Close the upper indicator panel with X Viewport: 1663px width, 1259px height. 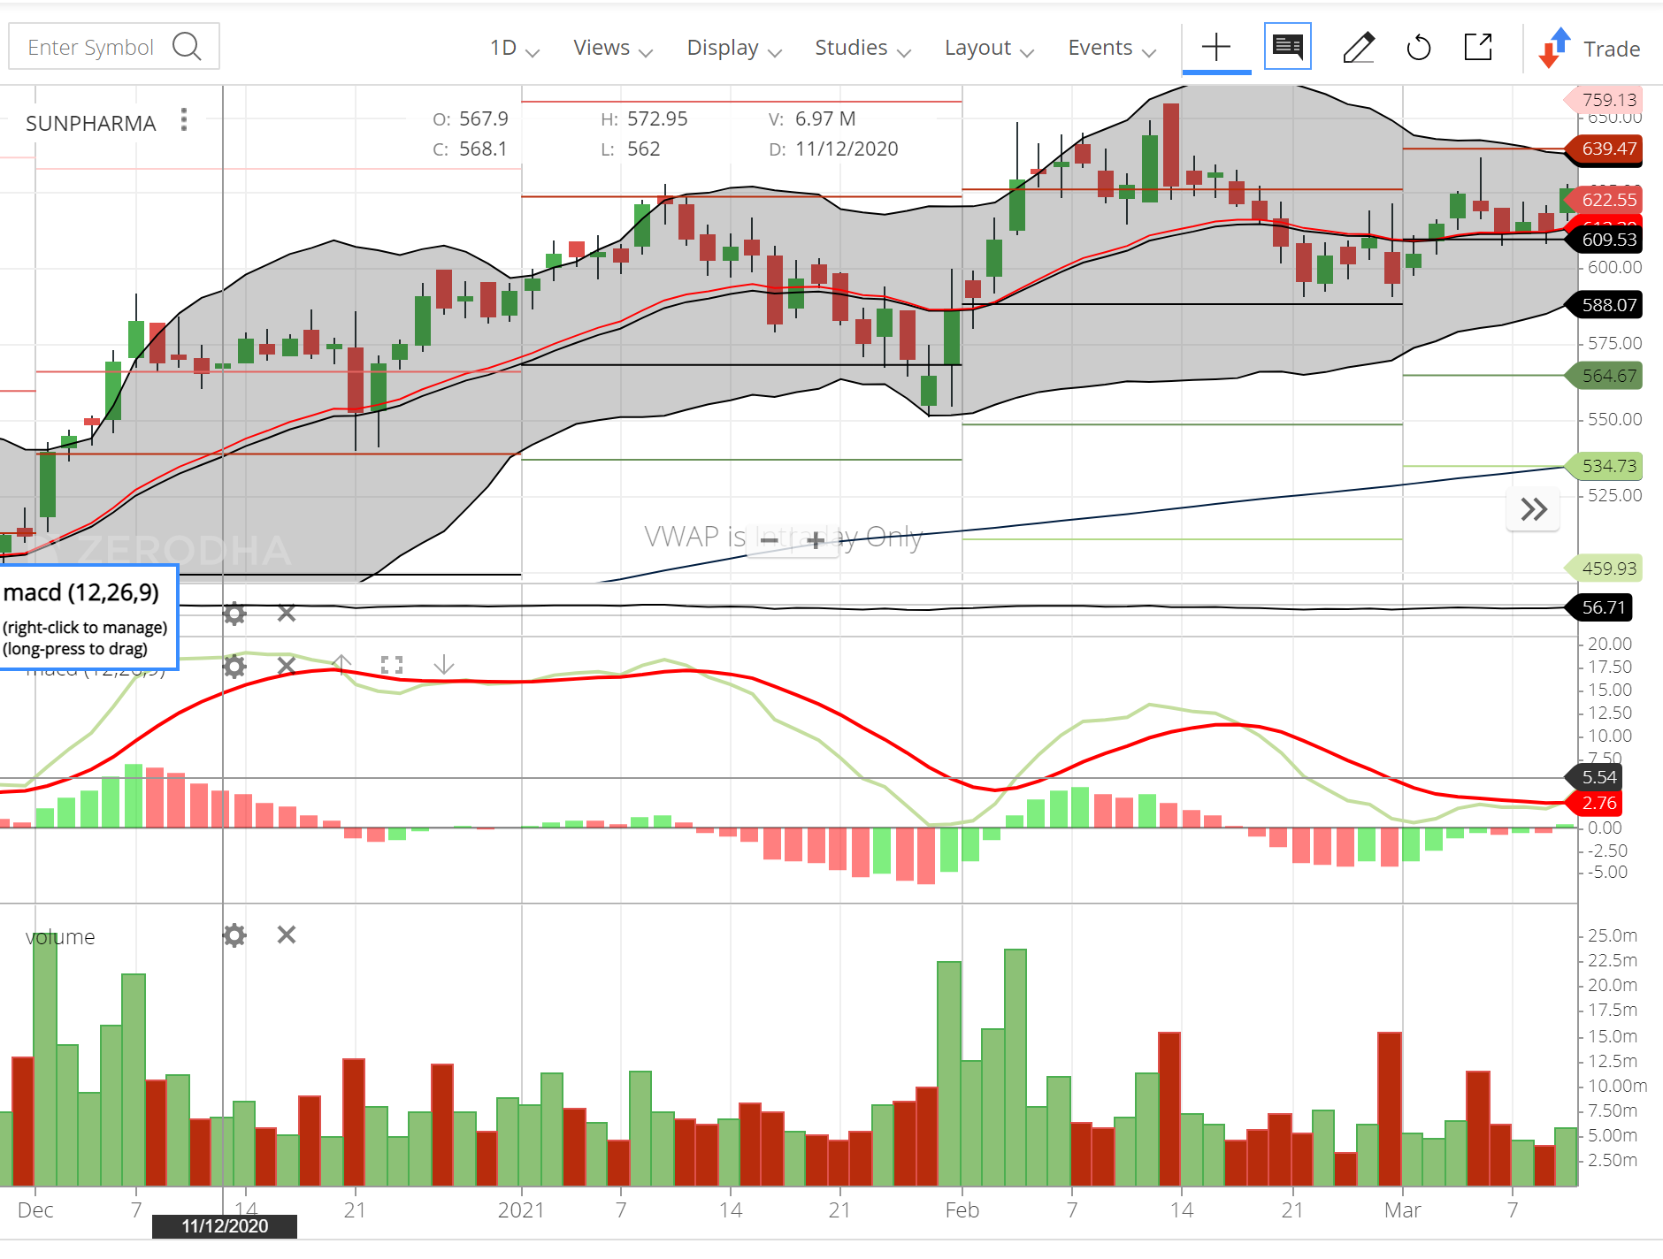pyautogui.click(x=286, y=613)
